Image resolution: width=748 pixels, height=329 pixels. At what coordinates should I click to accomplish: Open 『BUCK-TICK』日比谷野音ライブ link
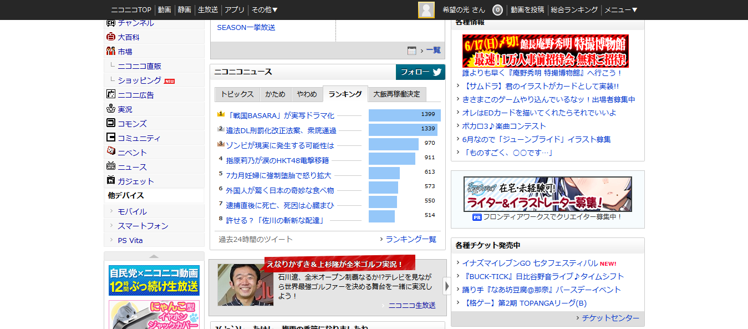click(543, 276)
